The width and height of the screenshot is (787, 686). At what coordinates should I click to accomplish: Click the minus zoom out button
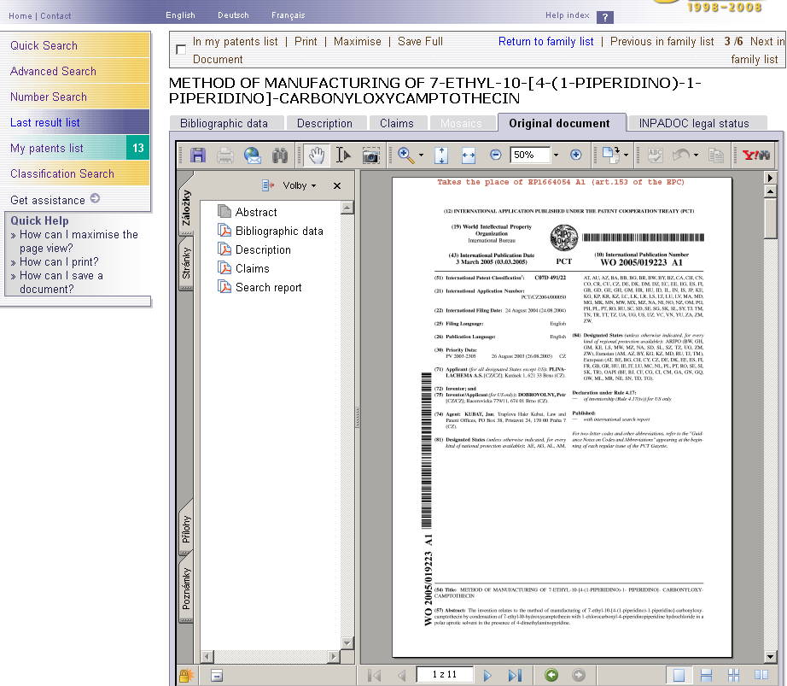point(495,155)
